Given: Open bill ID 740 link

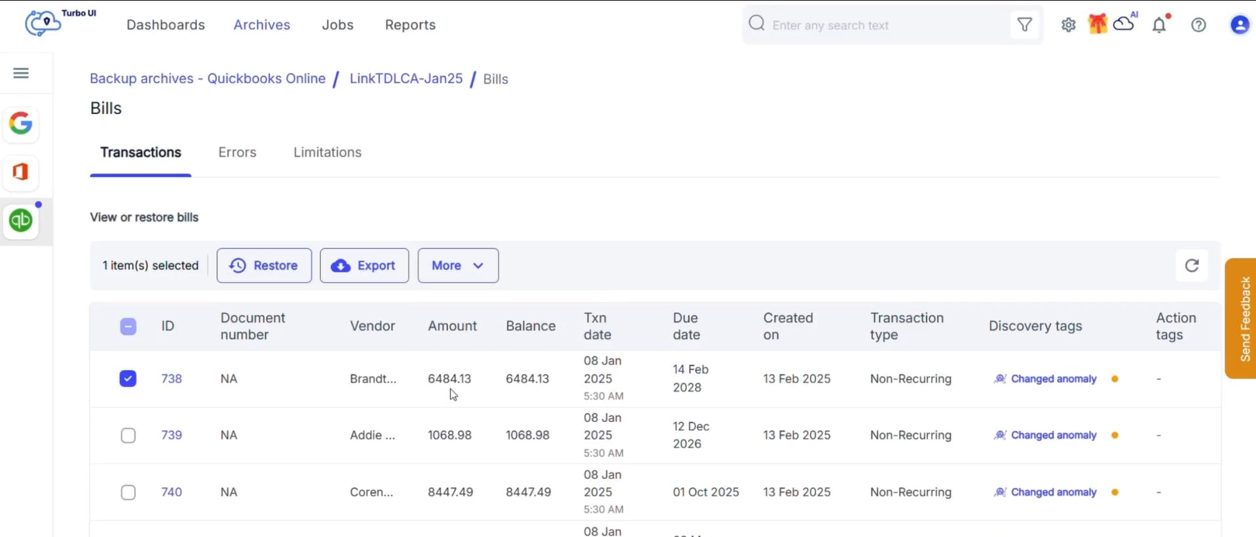Looking at the screenshot, I should [172, 492].
